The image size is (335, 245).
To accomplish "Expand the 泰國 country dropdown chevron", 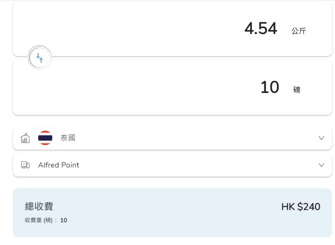I will tap(321, 138).
